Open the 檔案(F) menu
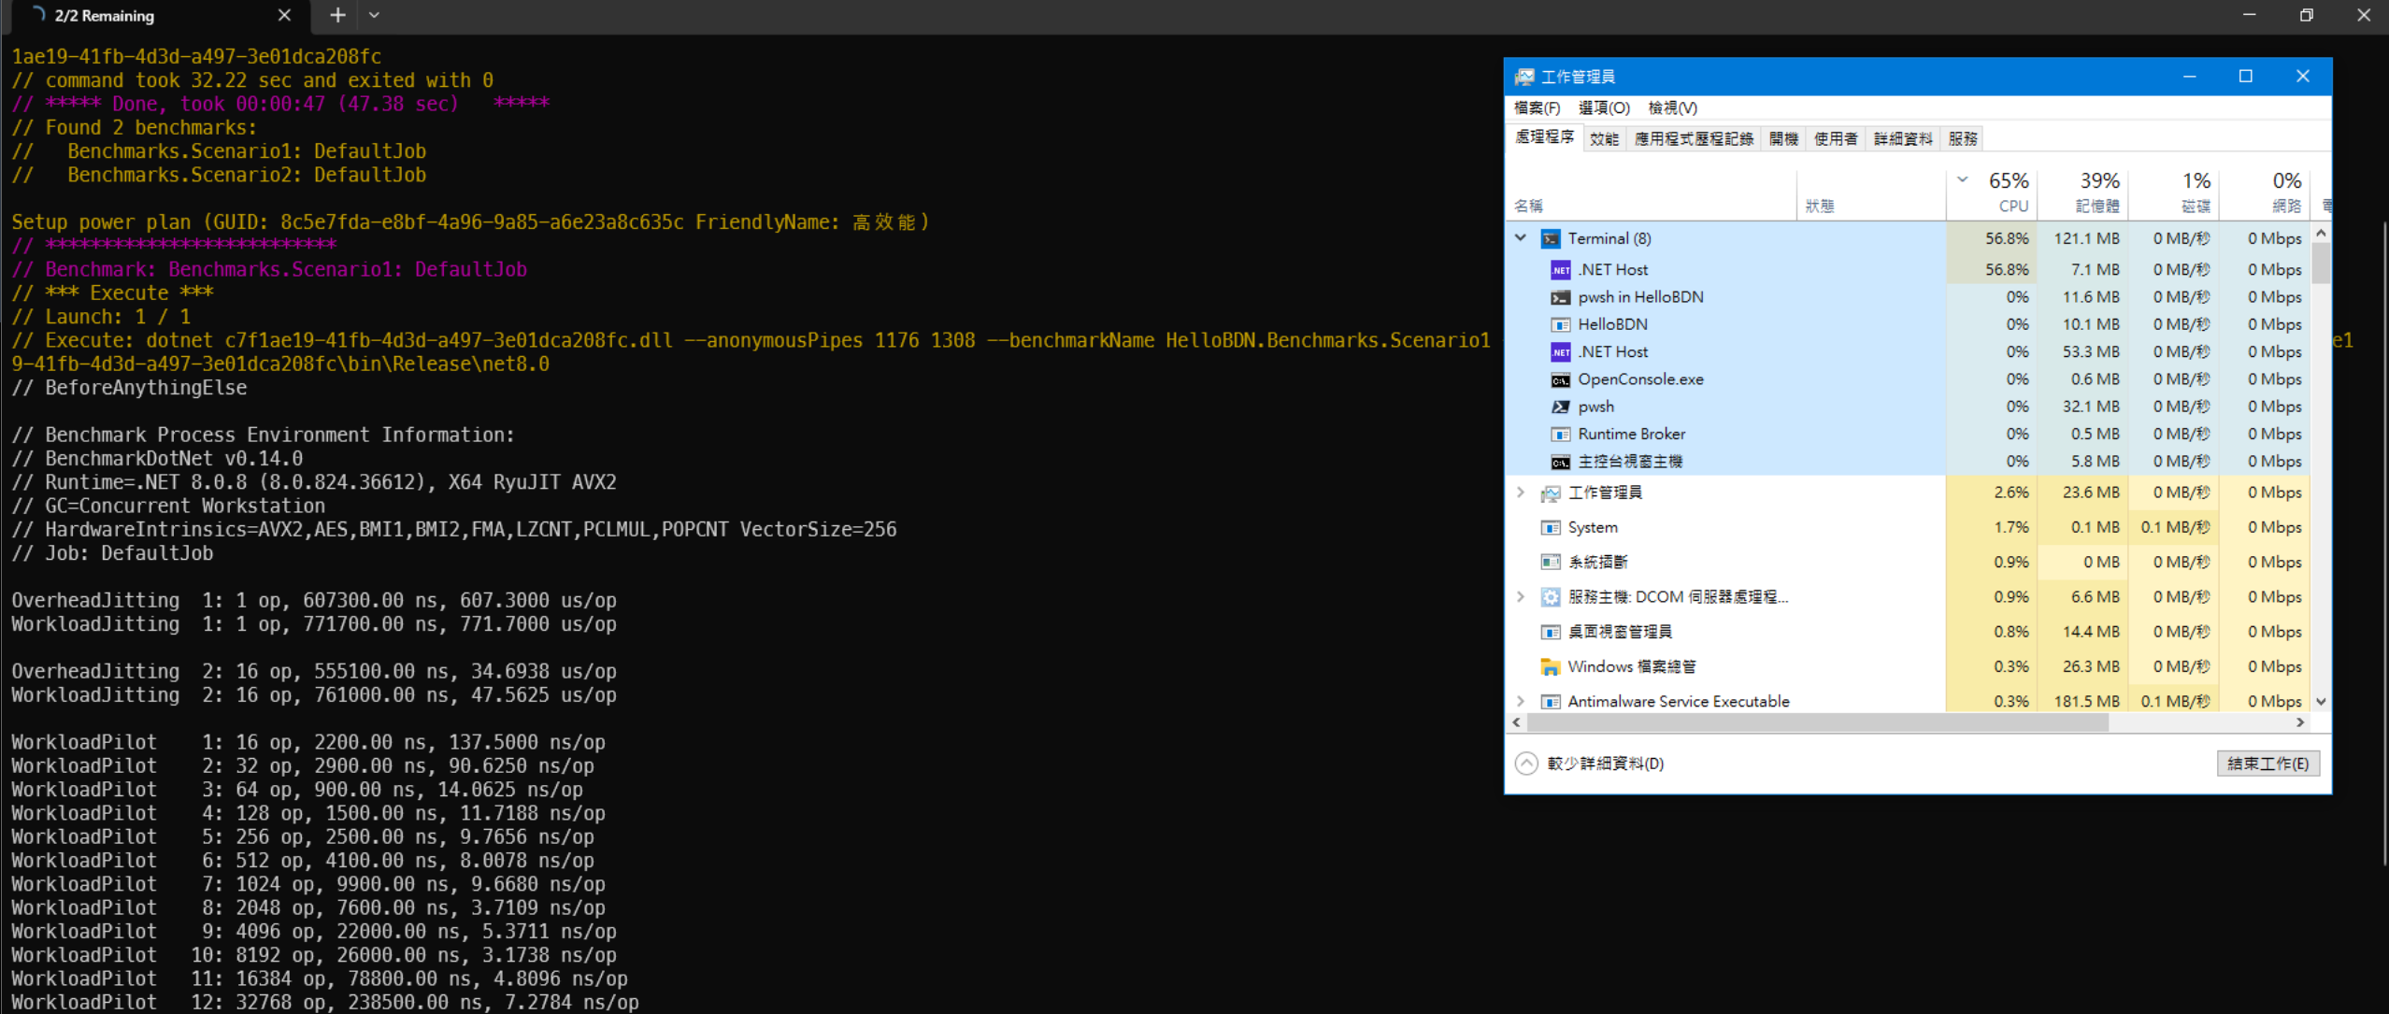 [1537, 108]
